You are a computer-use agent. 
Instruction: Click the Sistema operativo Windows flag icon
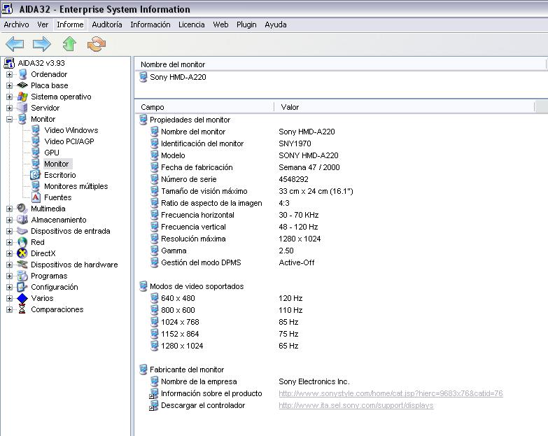(22, 97)
